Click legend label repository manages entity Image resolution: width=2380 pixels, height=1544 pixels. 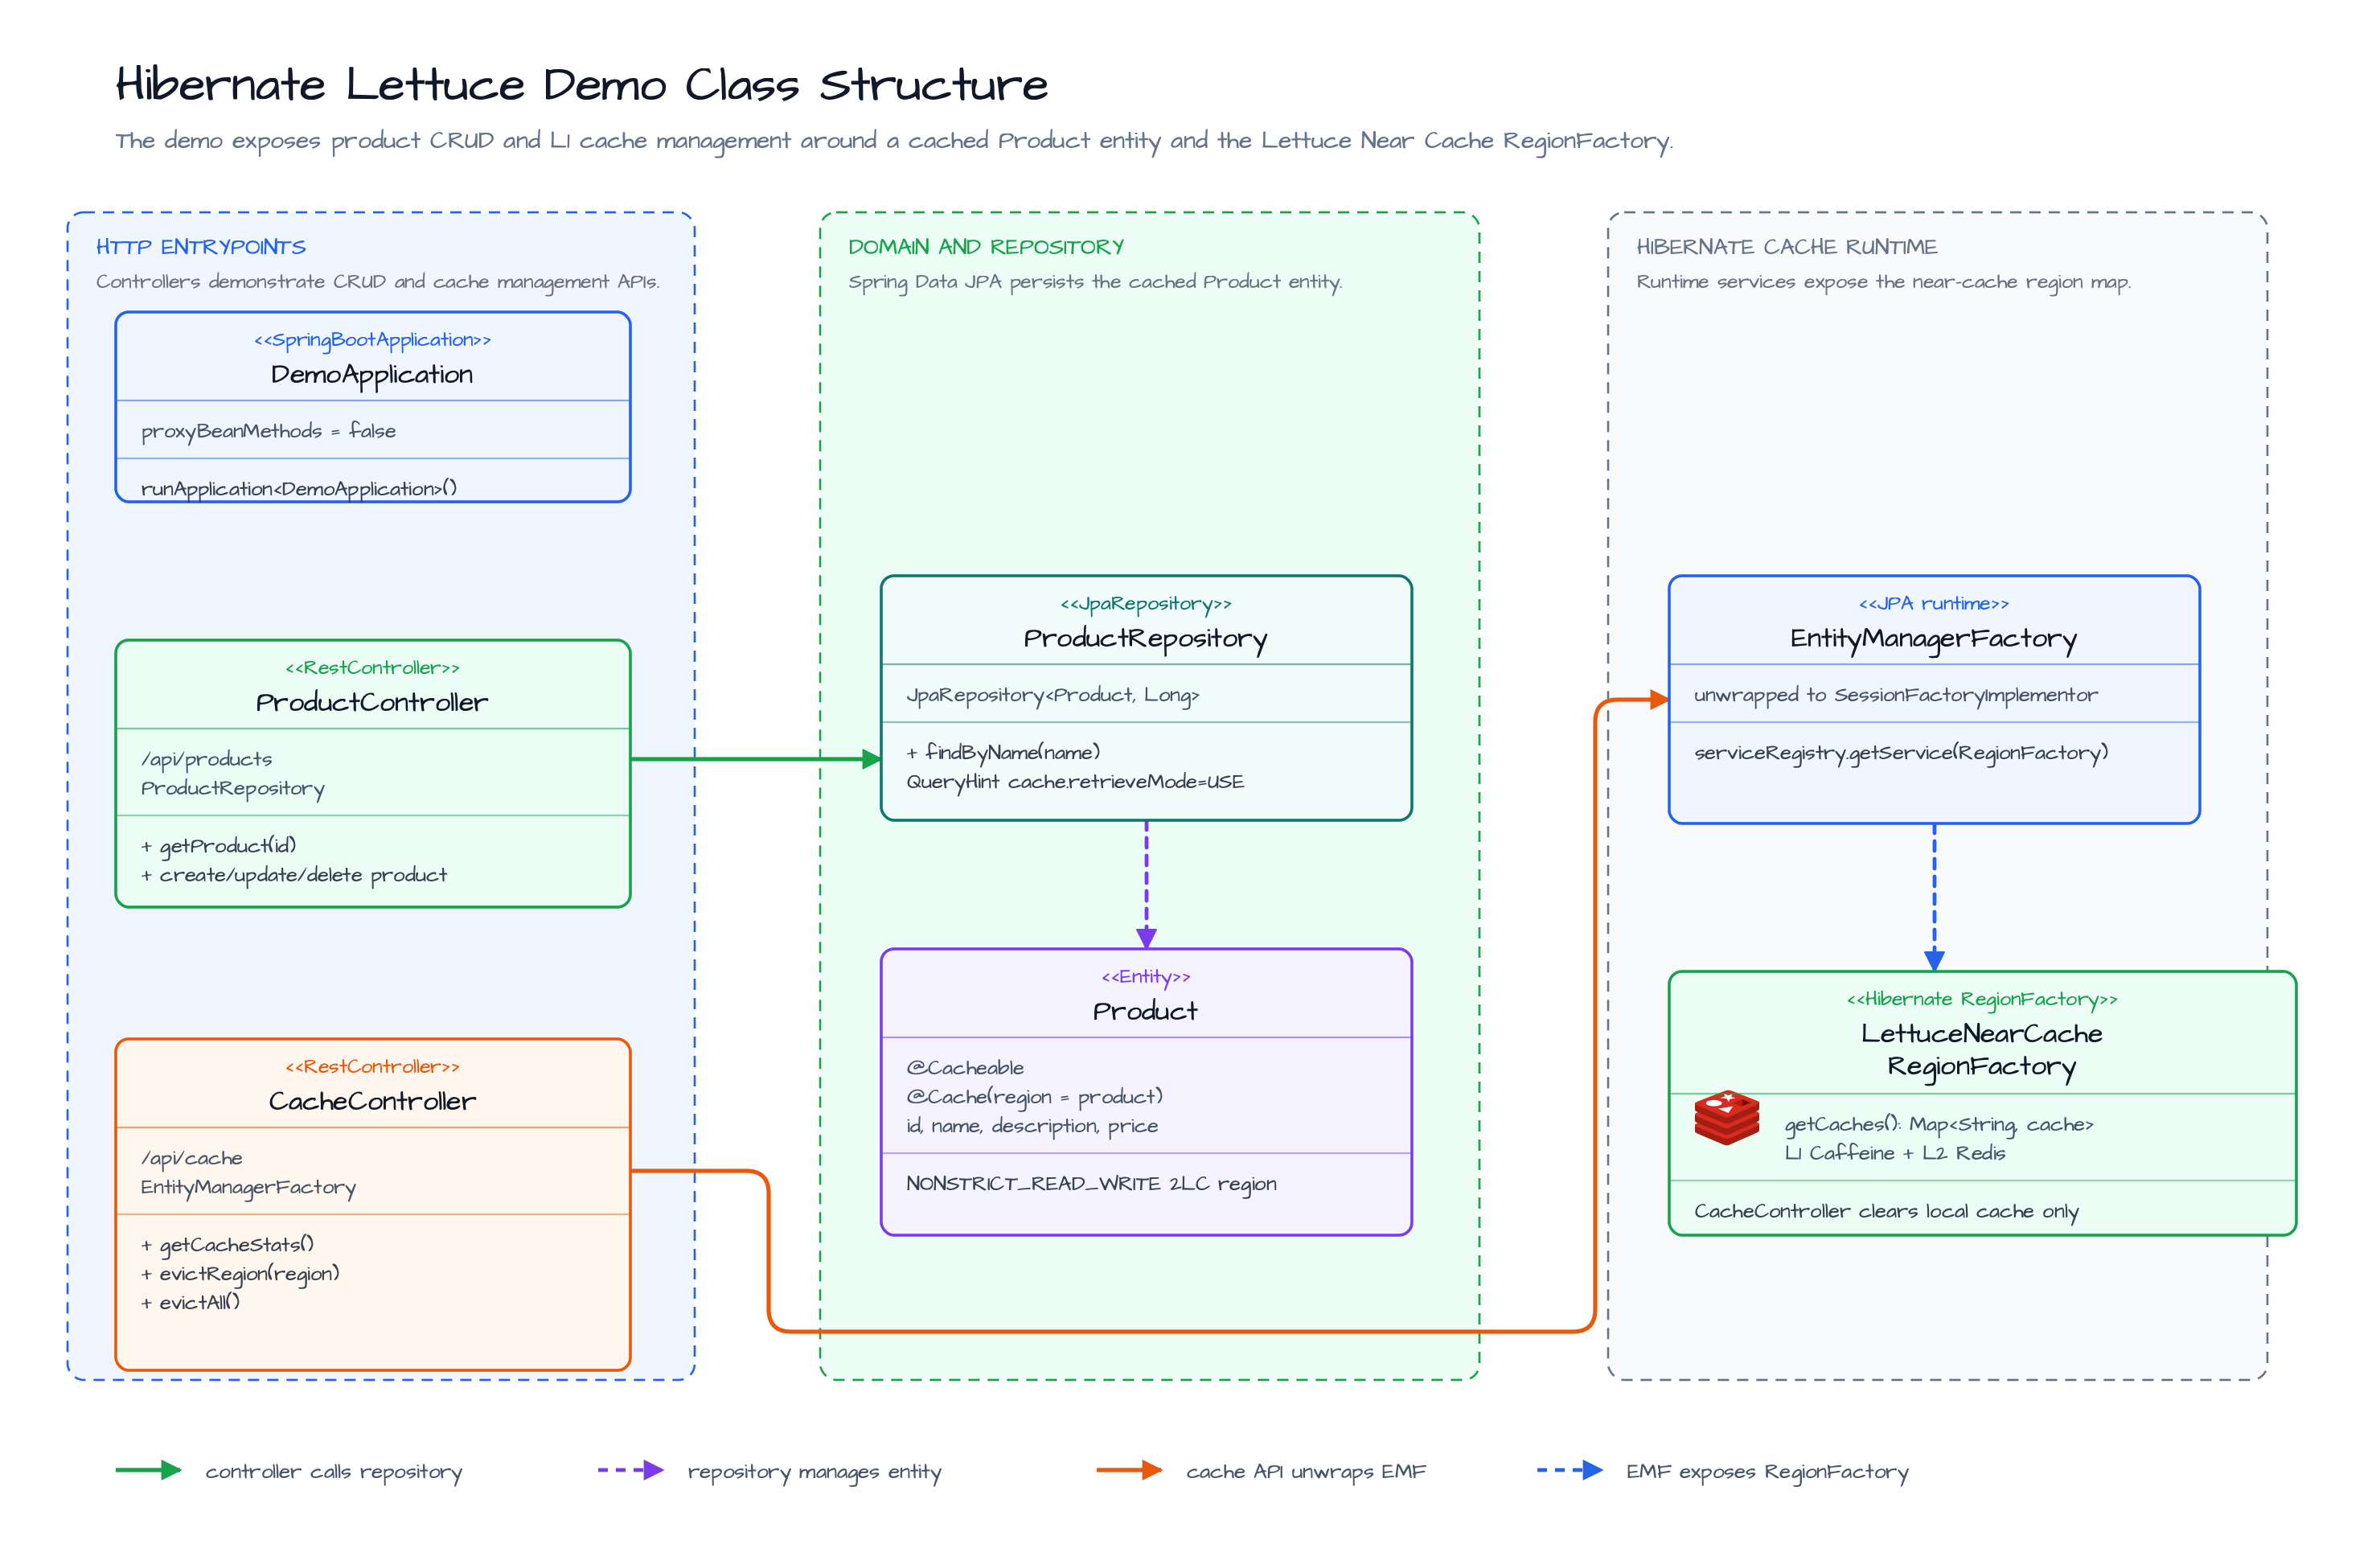tap(814, 1472)
